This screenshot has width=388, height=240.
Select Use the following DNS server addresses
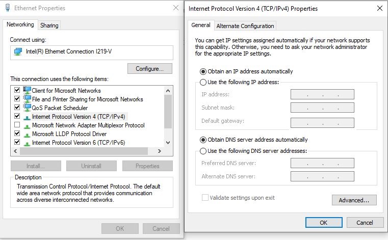[x=203, y=151]
